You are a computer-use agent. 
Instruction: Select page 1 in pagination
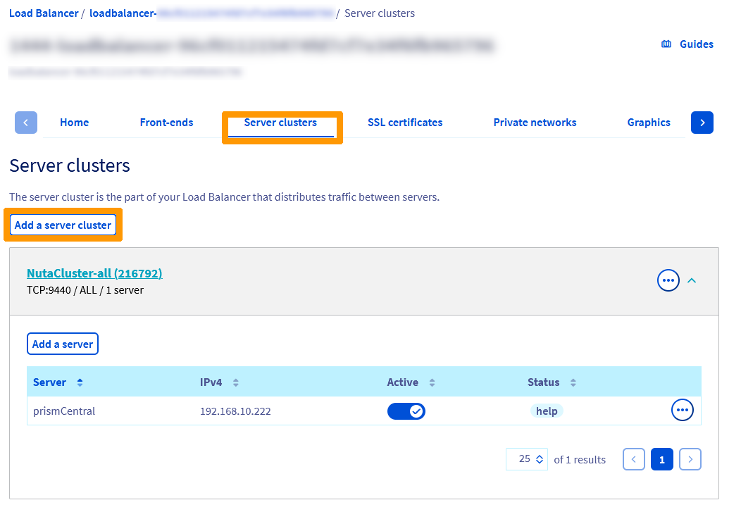click(661, 458)
